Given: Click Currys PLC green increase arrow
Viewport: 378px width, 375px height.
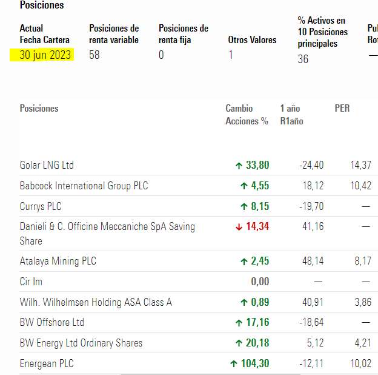Looking at the screenshot, I should click(x=244, y=207).
